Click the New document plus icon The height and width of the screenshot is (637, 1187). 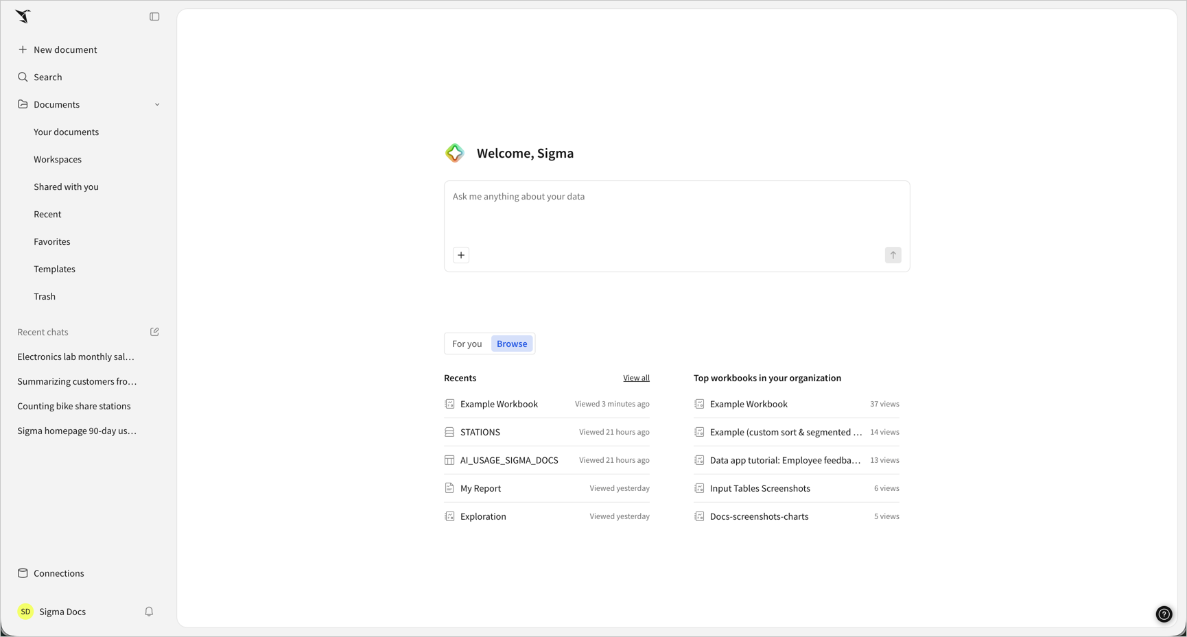pyautogui.click(x=23, y=49)
